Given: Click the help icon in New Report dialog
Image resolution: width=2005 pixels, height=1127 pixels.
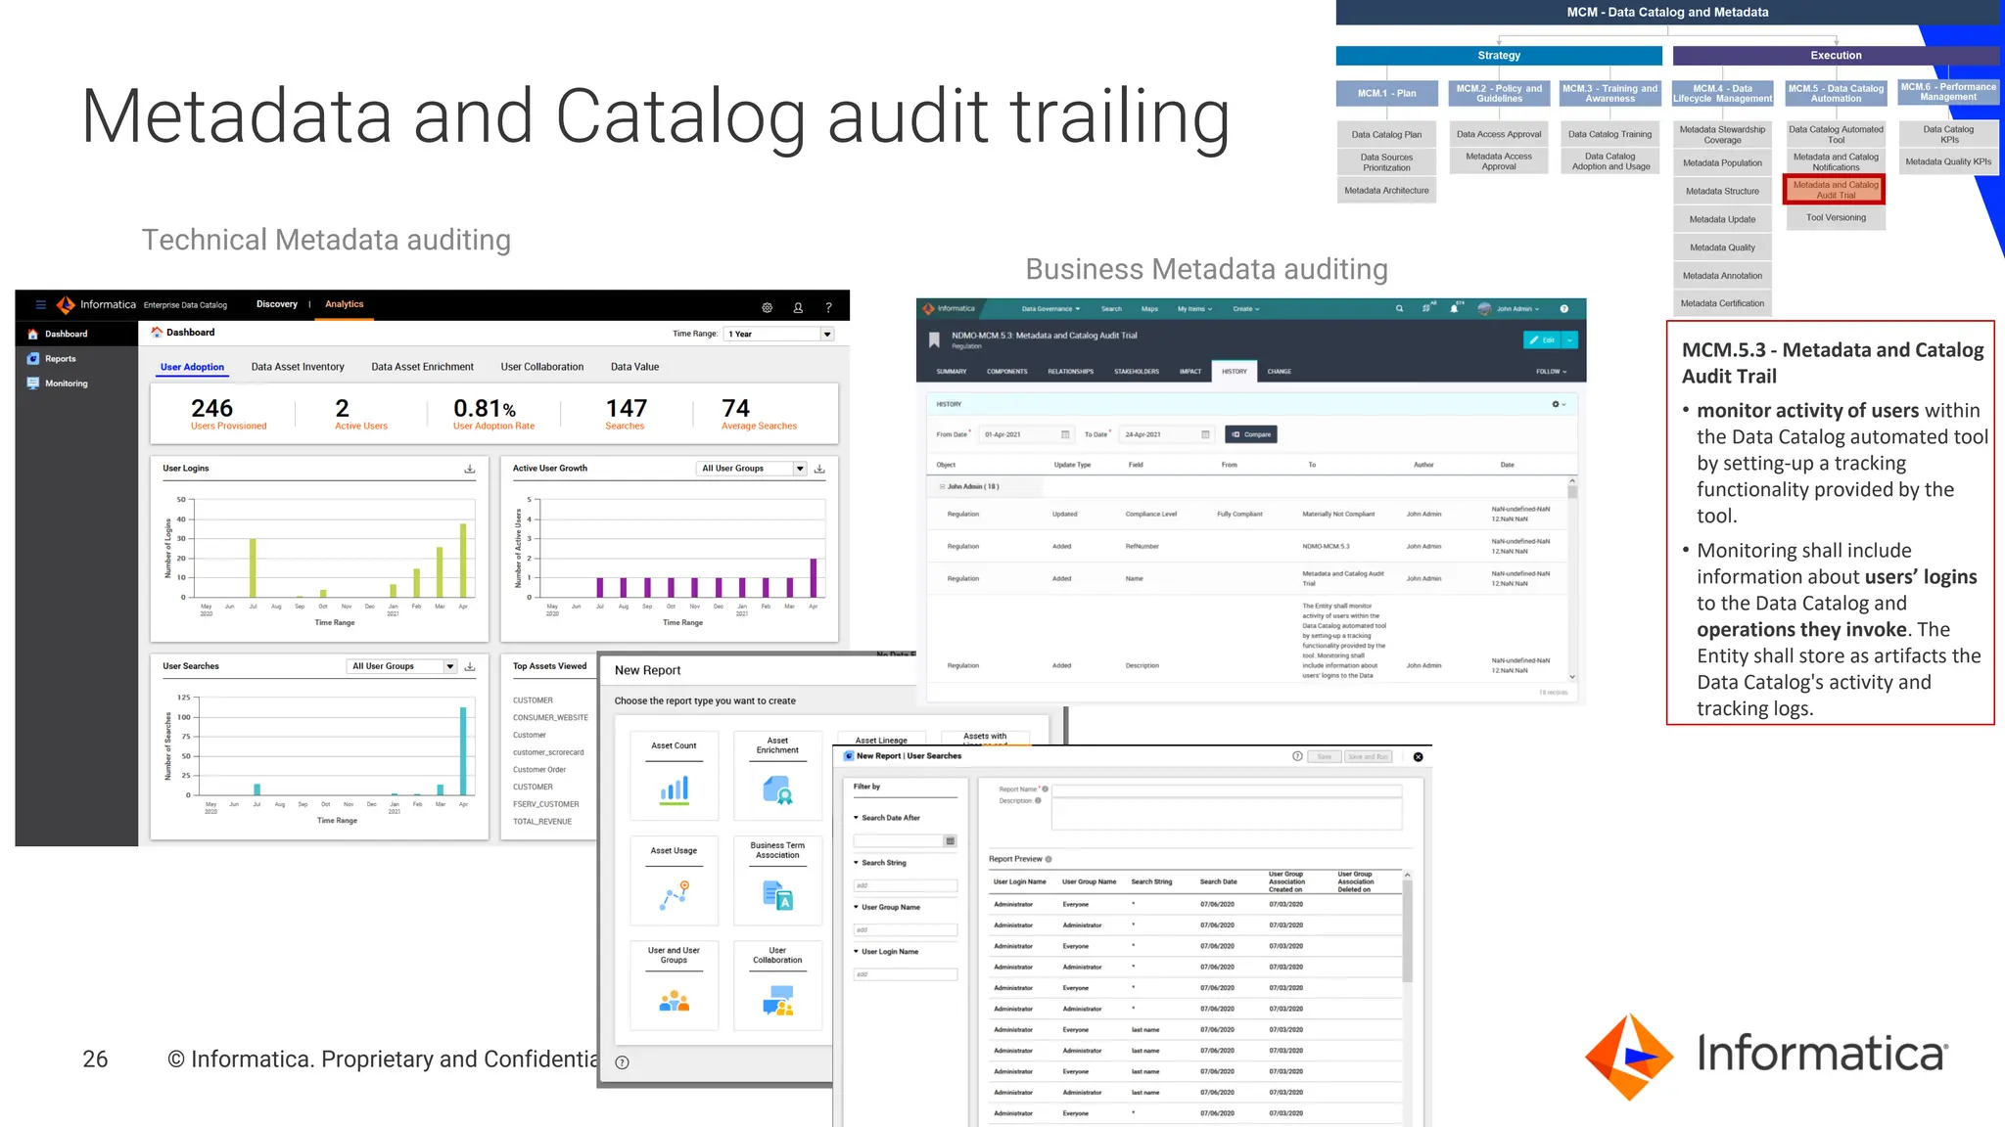Looking at the screenshot, I should [622, 1062].
